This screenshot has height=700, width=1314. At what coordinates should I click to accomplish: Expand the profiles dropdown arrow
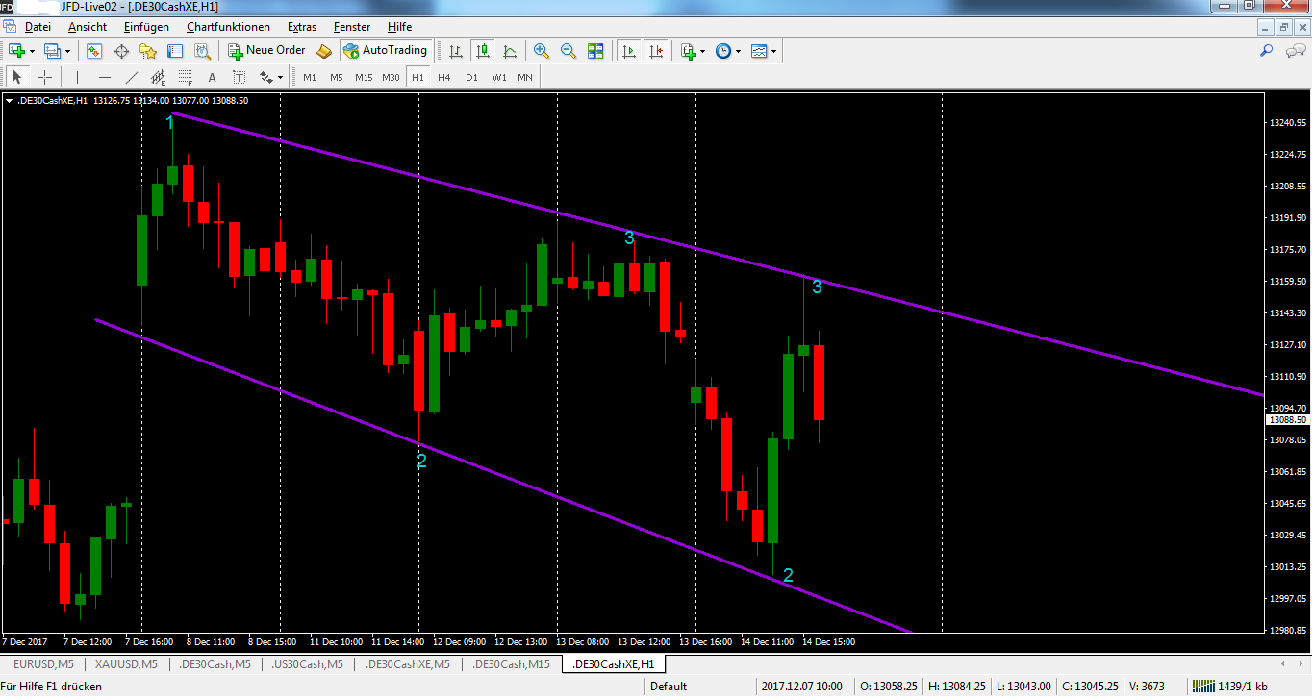point(68,51)
